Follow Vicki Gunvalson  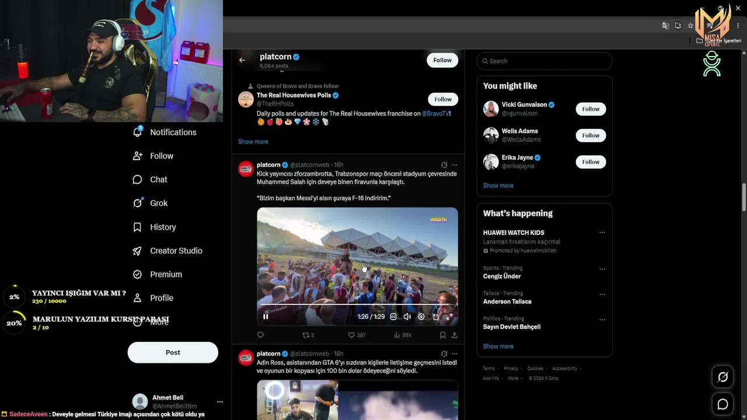click(x=591, y=109)
